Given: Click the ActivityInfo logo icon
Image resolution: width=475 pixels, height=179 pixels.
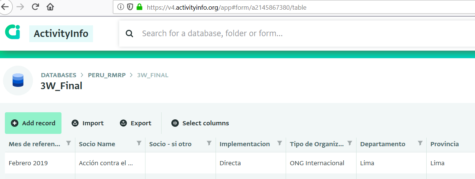Looking at the screenshot, I should point(12,32).
